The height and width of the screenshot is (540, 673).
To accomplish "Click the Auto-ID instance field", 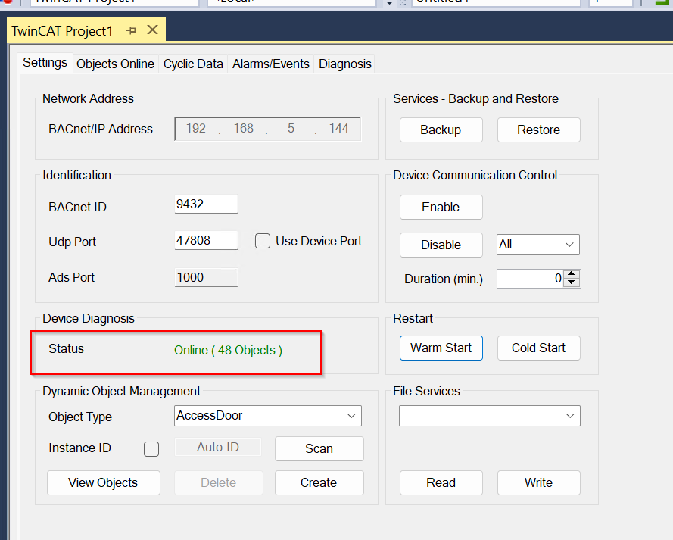I will (217, 447).
